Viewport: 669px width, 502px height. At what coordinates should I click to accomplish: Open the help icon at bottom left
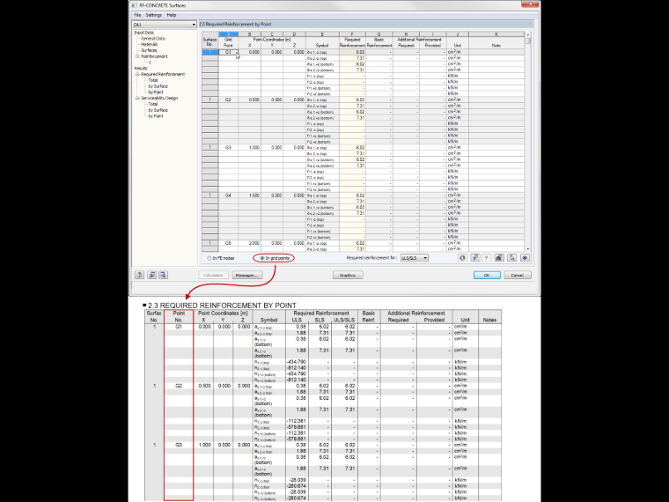(139, 275)
